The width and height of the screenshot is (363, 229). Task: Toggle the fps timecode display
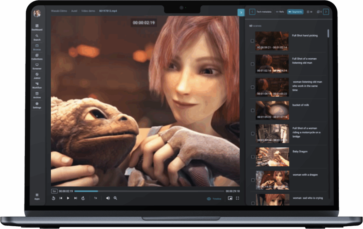[54, 191]
